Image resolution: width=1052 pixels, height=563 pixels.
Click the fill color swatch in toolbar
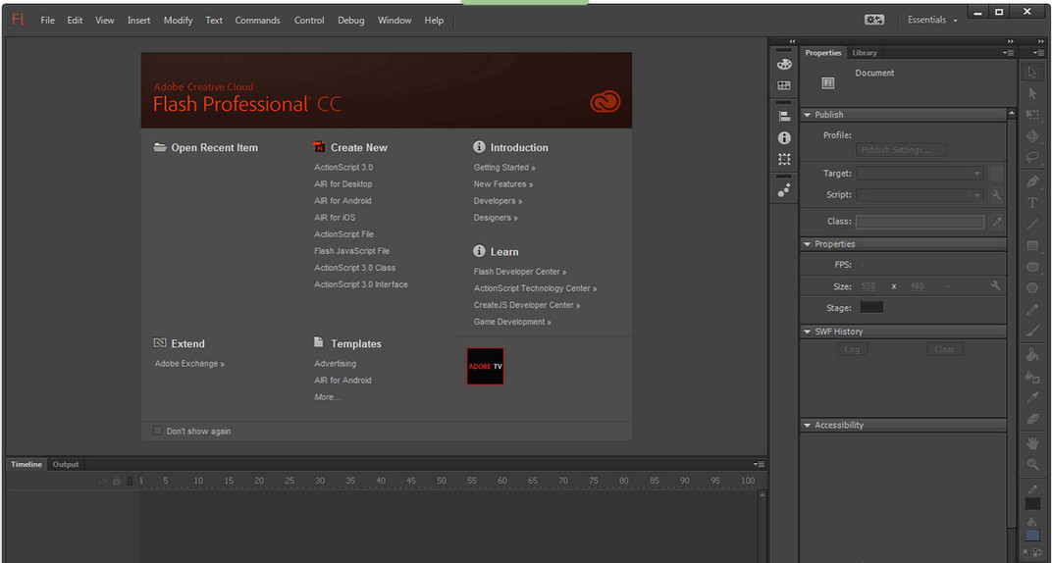(x=1033, y=535)
